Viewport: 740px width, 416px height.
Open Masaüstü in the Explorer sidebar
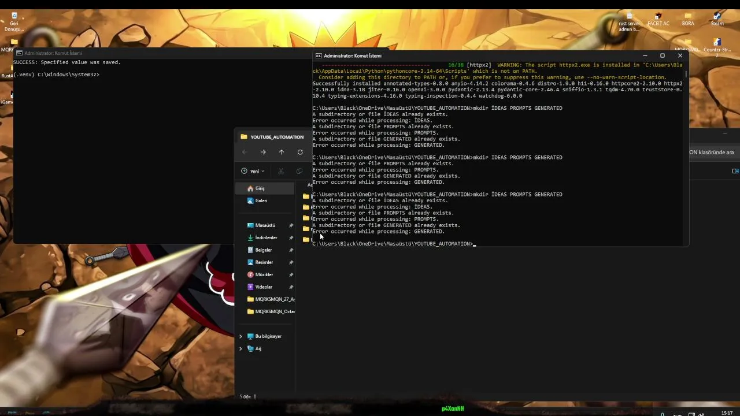pyautogui.click(x=265, y=225)
